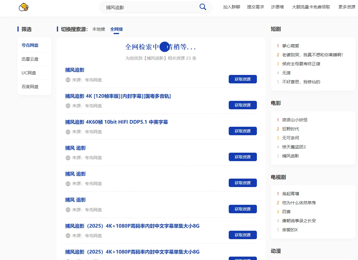Viewport: 358px width, 260px height.
Task: Filter by 百度网盘
Action: point(30,86)
